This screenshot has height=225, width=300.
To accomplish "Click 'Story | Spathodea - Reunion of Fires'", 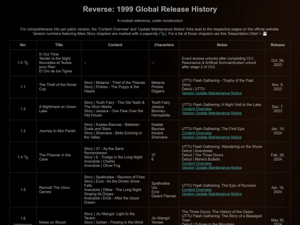I will point(114,177).
